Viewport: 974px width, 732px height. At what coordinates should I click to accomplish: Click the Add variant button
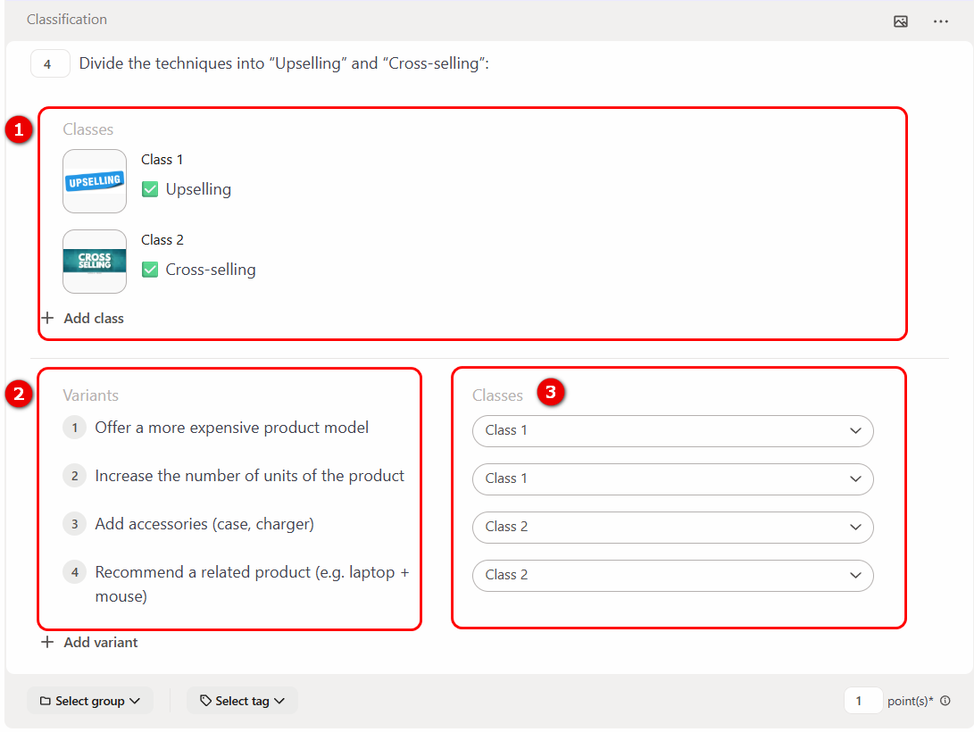pos(100,642)
